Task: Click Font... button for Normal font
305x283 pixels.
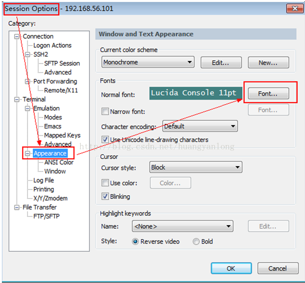Action: 268,93
